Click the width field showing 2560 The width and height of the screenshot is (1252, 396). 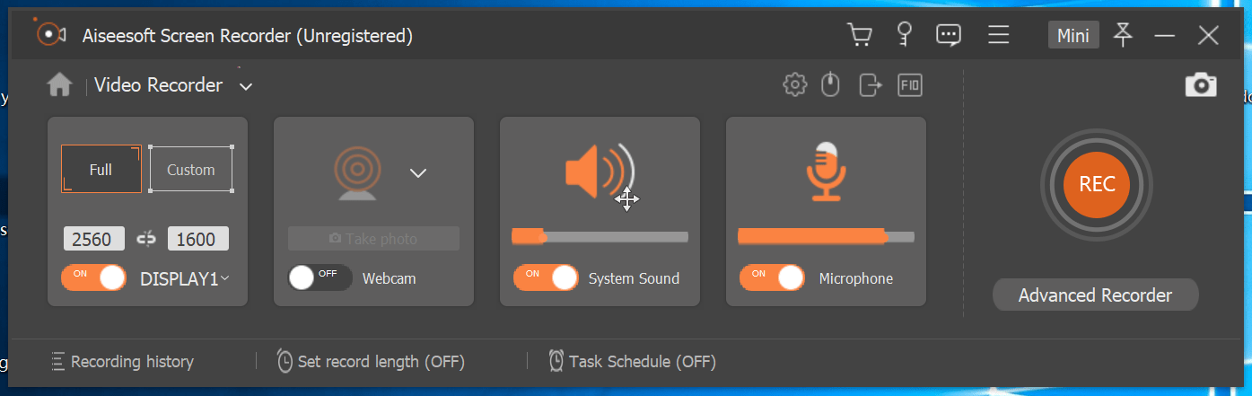94,239
